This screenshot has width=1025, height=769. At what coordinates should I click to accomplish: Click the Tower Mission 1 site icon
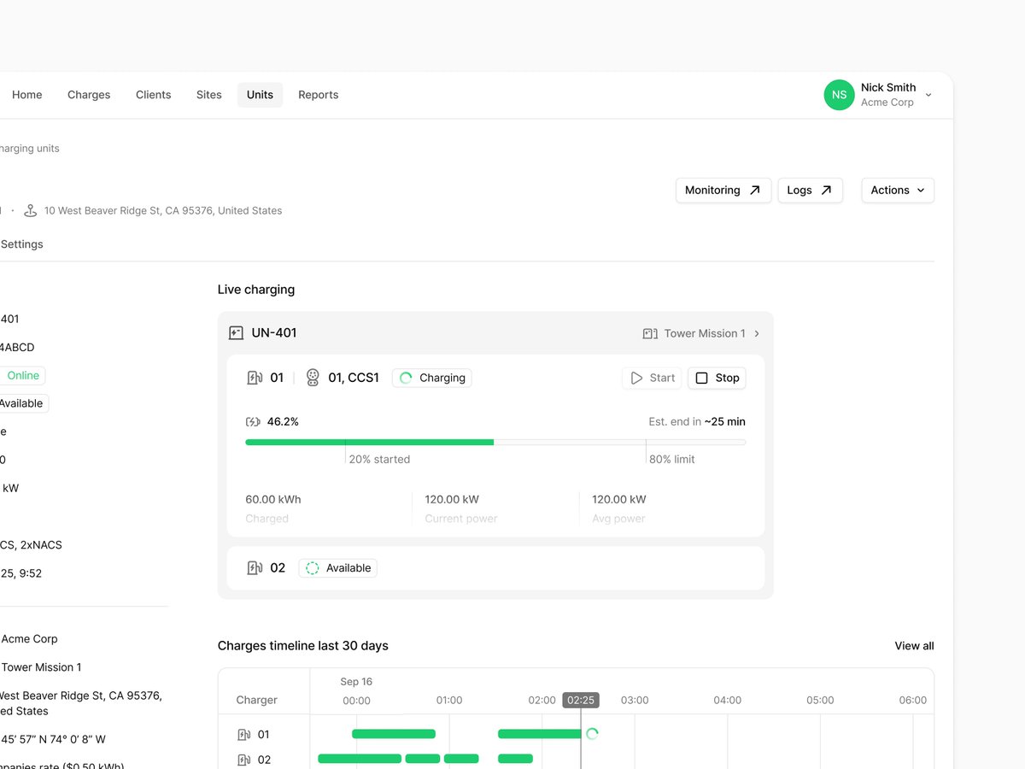(x=650, y=333)
